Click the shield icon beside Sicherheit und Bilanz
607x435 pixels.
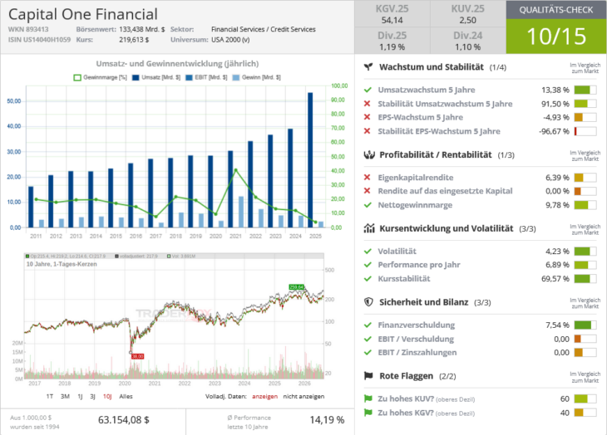click(368, 302)
